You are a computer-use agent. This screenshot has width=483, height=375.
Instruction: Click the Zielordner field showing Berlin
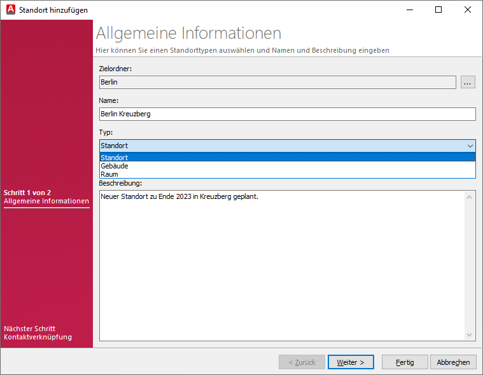click(277, 82)
